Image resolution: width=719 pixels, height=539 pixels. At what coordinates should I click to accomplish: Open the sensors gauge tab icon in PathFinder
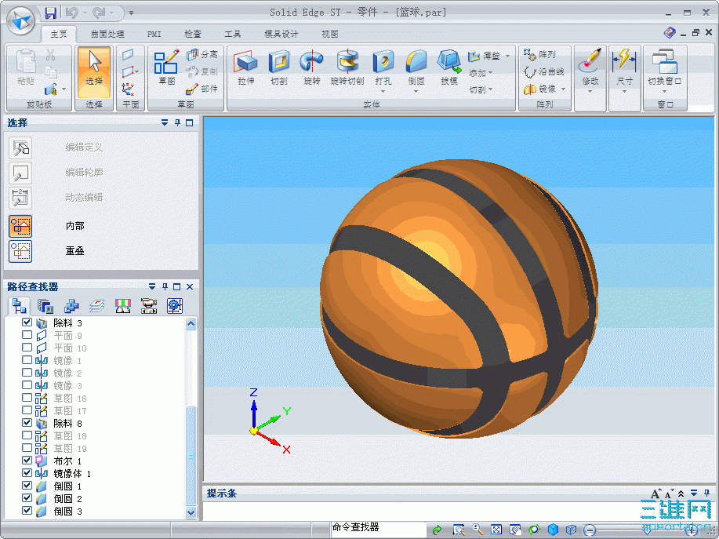122,306
